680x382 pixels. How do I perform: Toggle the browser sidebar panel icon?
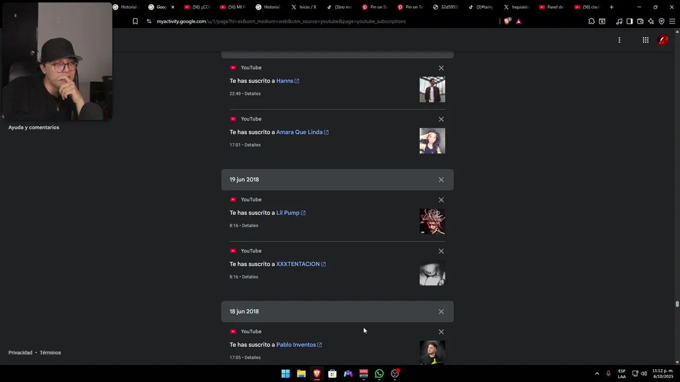point(630,21)
